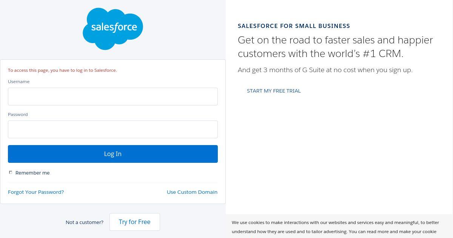
Task: Click the Salesforce for Small Business heading
Action: click(x=294, y=26)
